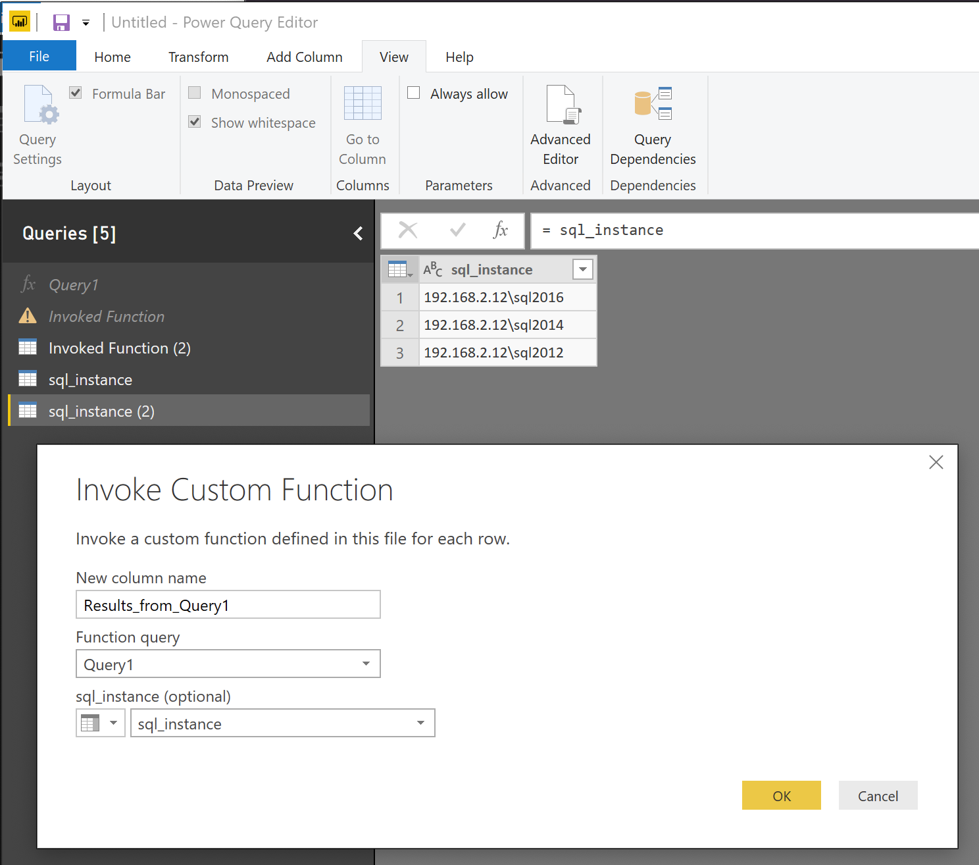
Task: Open the Help ribbon tab
Action: 459,57
